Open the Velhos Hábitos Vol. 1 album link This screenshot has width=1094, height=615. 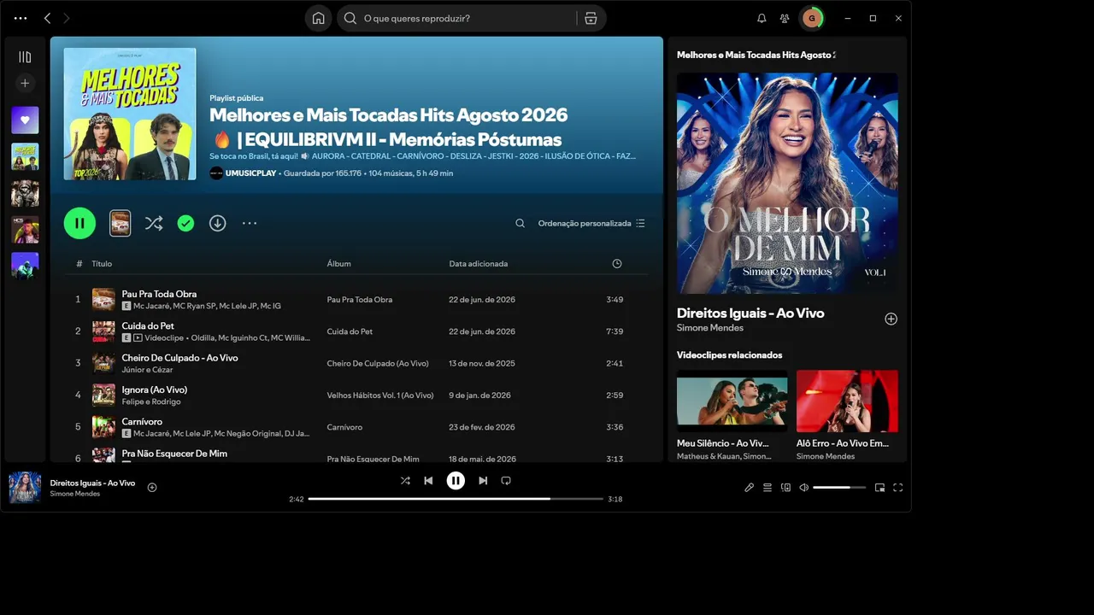coord(380,395)
